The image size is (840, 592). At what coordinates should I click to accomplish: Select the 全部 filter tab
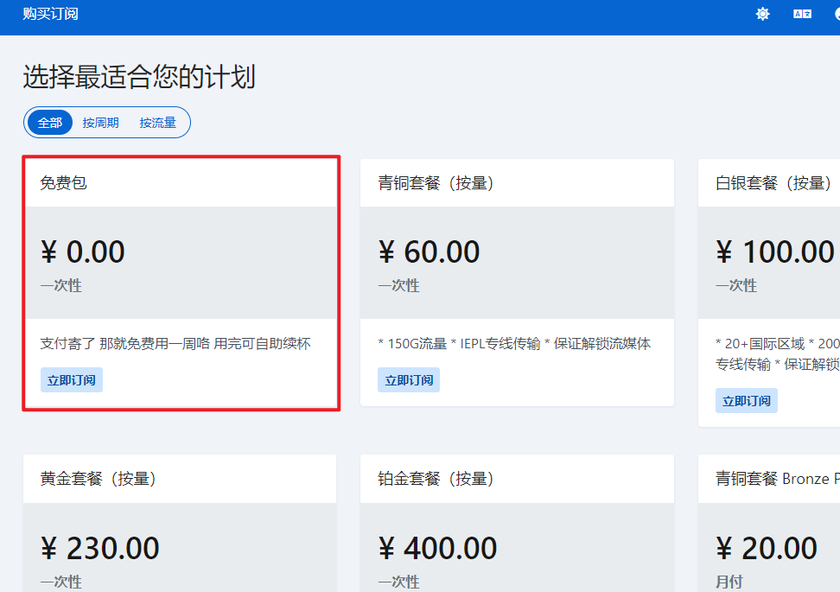(50, 123)
